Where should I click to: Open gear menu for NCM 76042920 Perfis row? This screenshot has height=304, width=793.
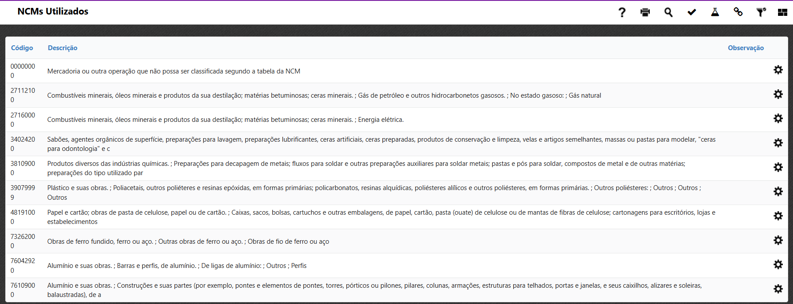(778, 264)
